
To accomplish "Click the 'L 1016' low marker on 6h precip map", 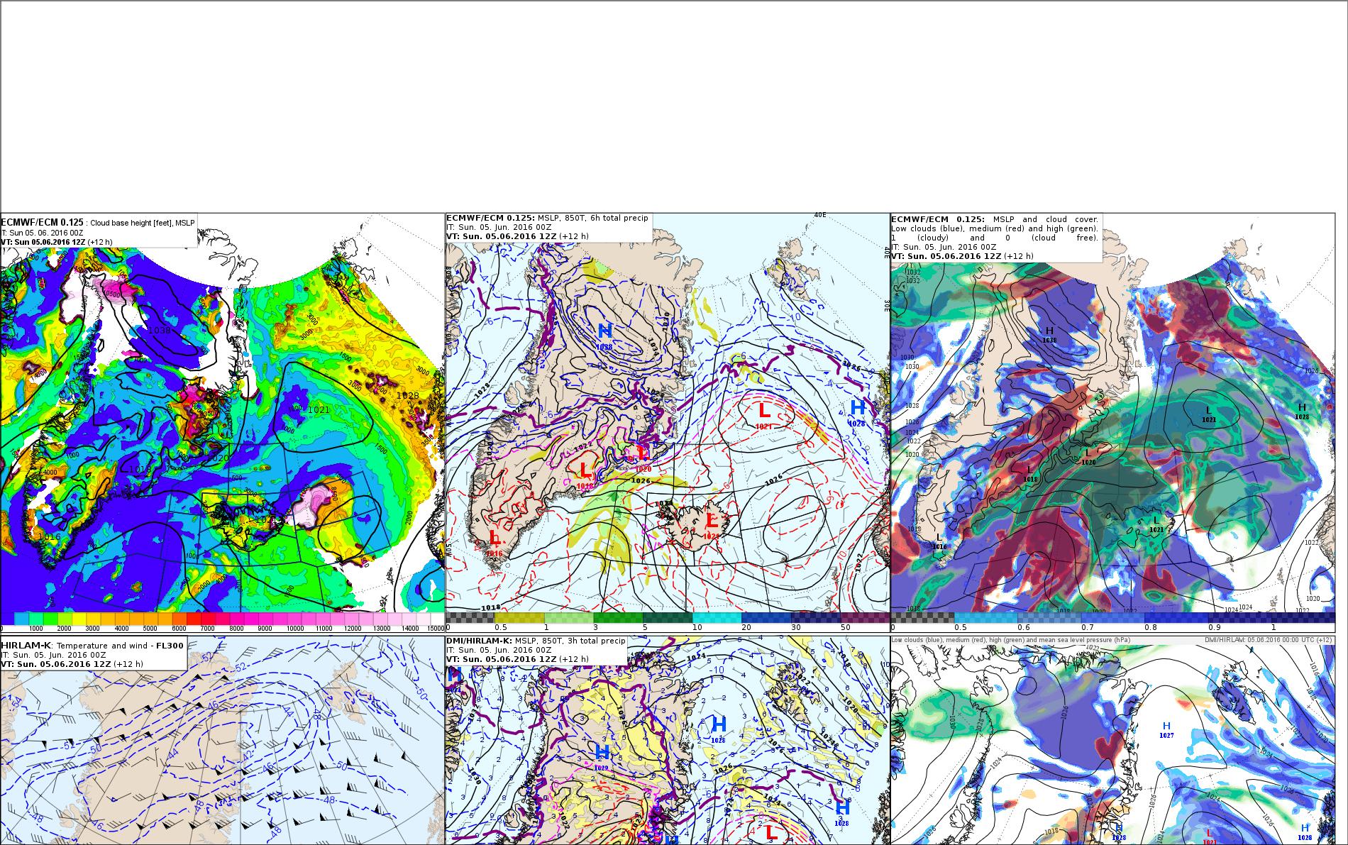I will point(494,544).
